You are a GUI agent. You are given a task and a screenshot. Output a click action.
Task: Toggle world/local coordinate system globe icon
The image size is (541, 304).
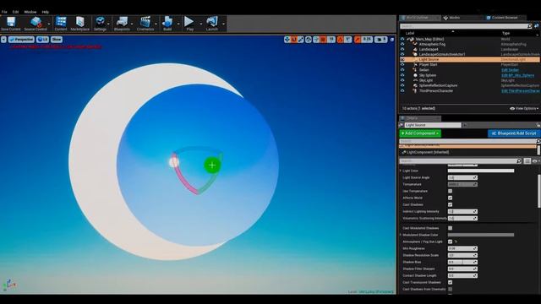point(309,40)
